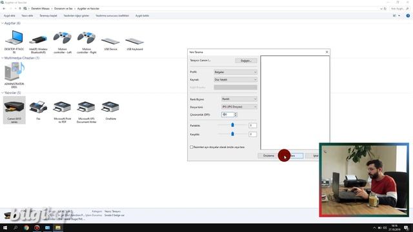Click the Çözünürlük (DPI) input field

pos(228,115)
